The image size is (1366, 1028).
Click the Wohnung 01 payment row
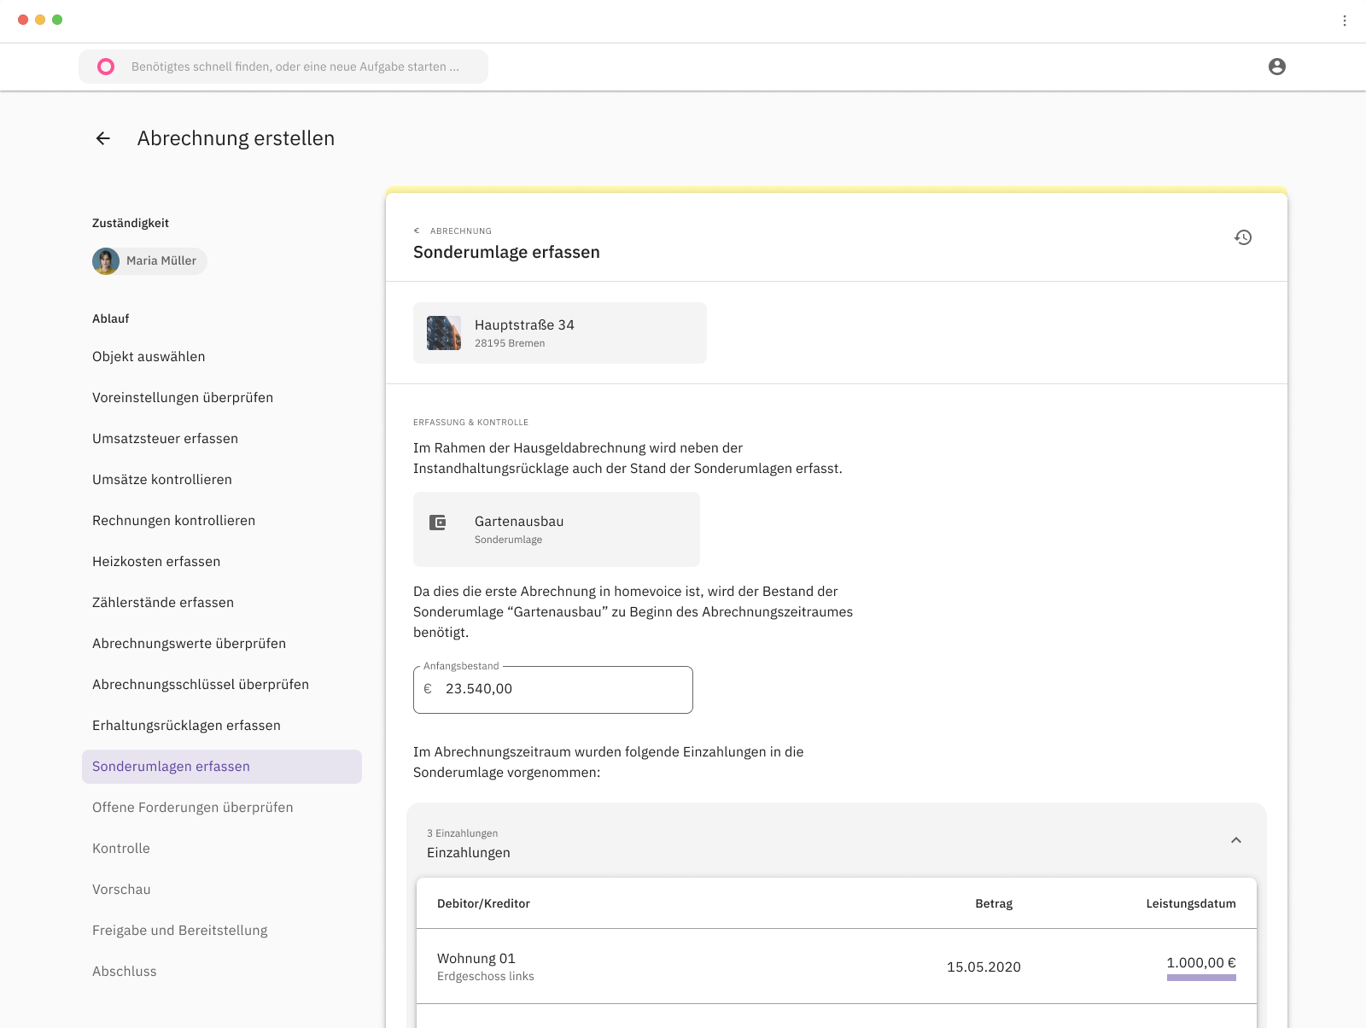tap(835, 967)
